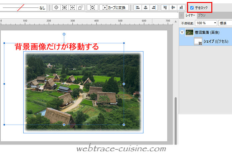Click the eye icon in the toolbar
Image resolution: width=232 pixels, height=153 pixels.
[x=64, y=7]
